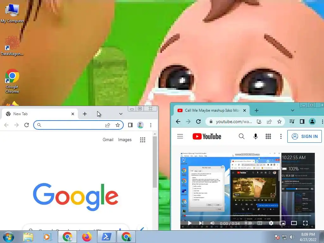Open a new tab in Google window

[x=85, y=114]
